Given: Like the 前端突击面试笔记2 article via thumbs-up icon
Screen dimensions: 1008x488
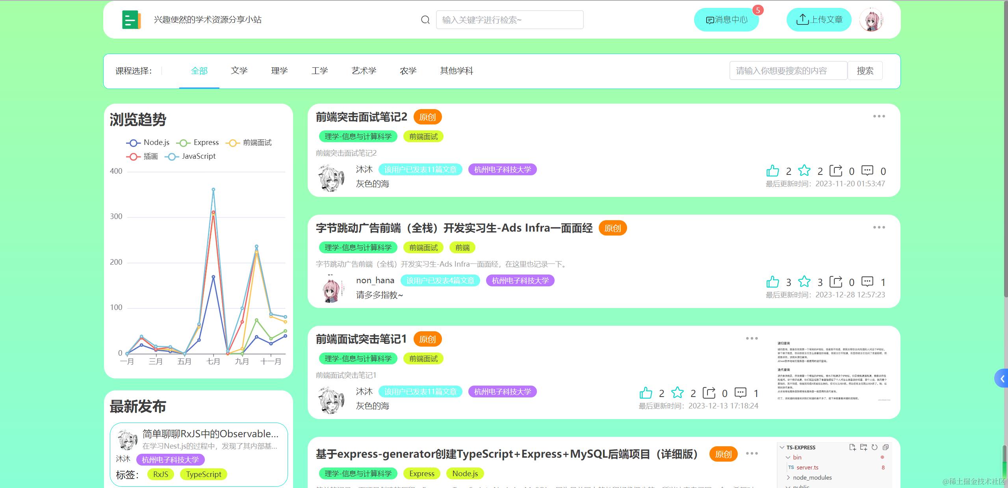Looking at the screenshot, I should pyautogui.click(x=772, y=170).
